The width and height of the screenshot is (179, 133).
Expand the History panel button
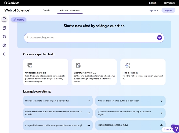[x=18, y=20]
